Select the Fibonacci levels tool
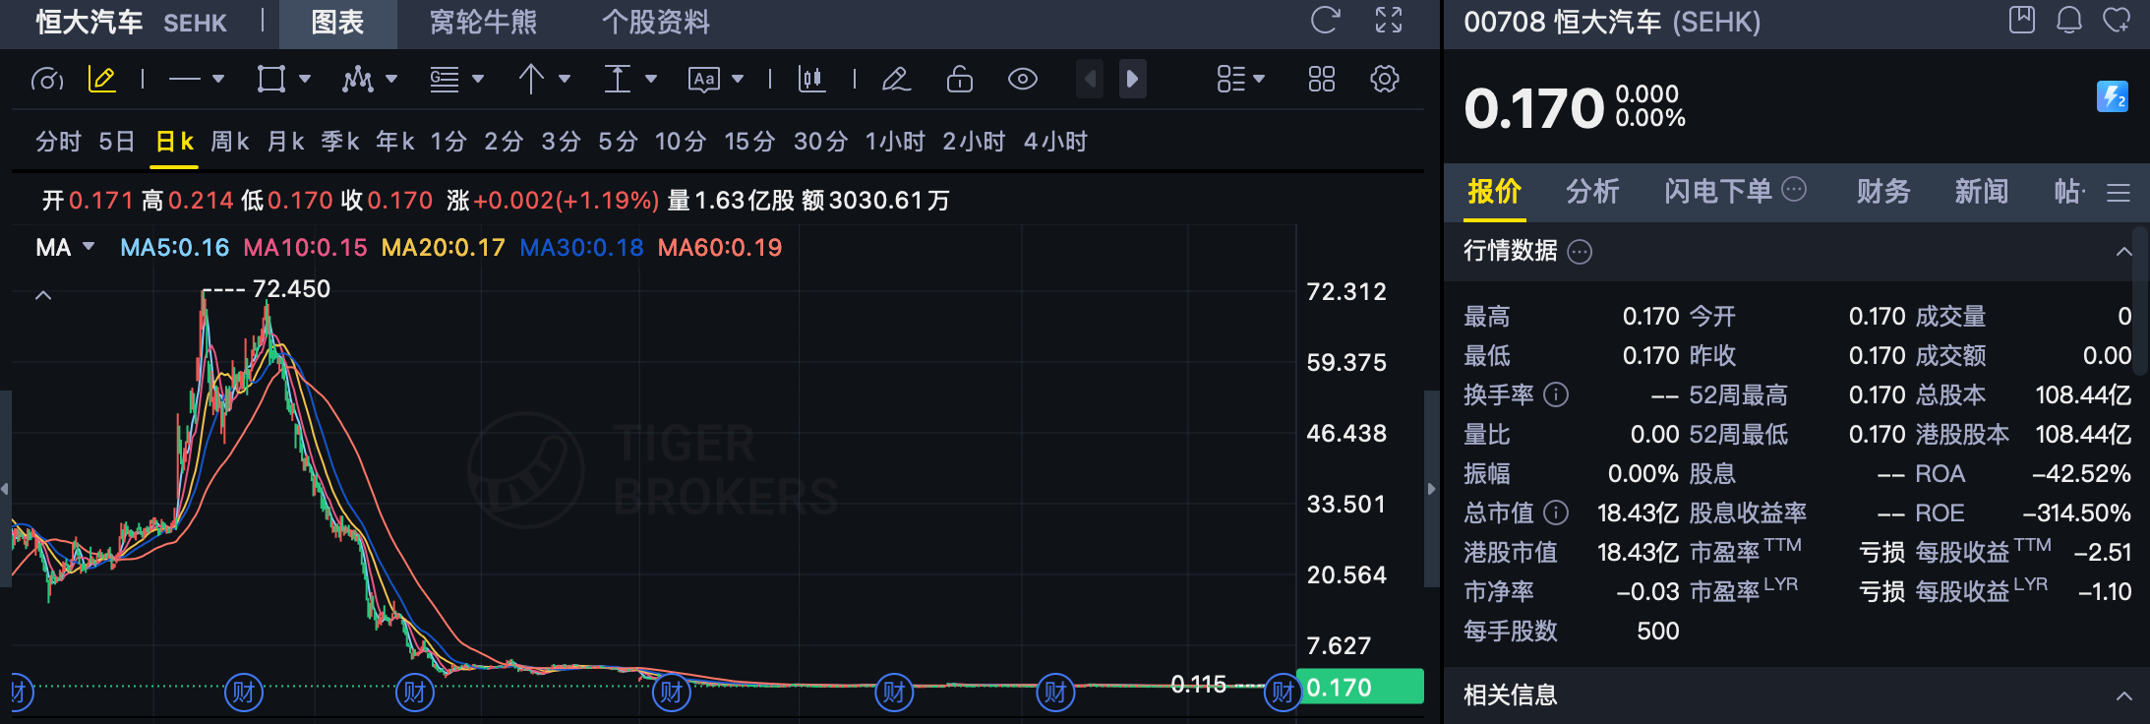Viewport: 2150px width, 724px height. [445, 79]
